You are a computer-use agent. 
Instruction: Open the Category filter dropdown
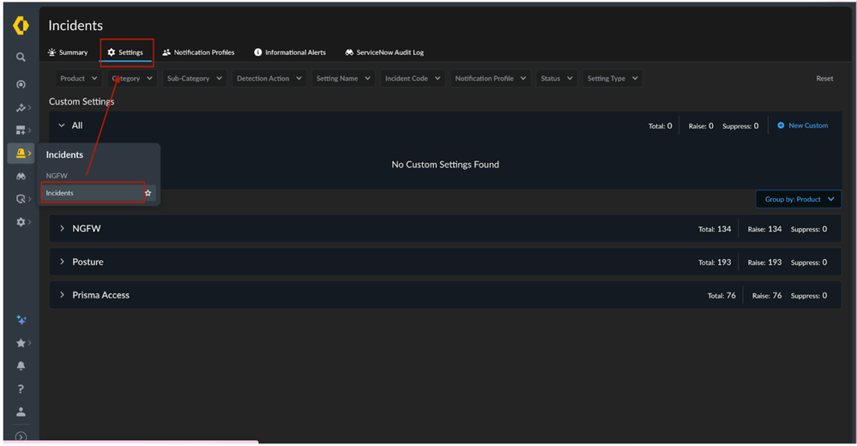click(132, 78)
